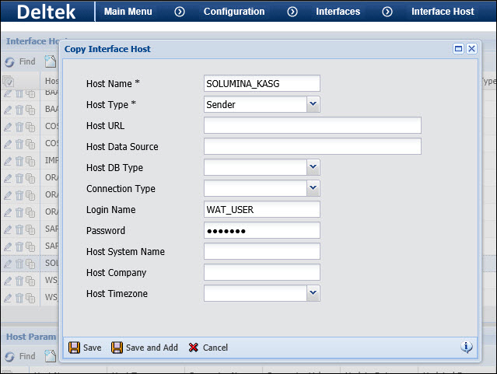The height and width of the screenshot is (374, 497).
Task: Expand the Host Timezone dropdown
Action: [x=313, y=293]
